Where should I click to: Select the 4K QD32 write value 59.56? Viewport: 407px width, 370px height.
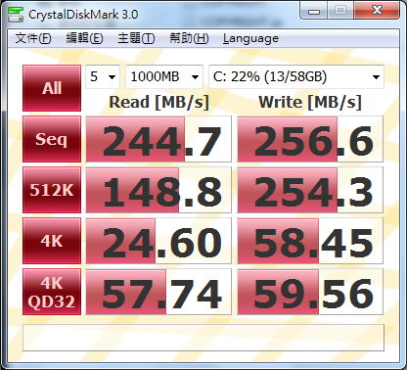point(310,292)
